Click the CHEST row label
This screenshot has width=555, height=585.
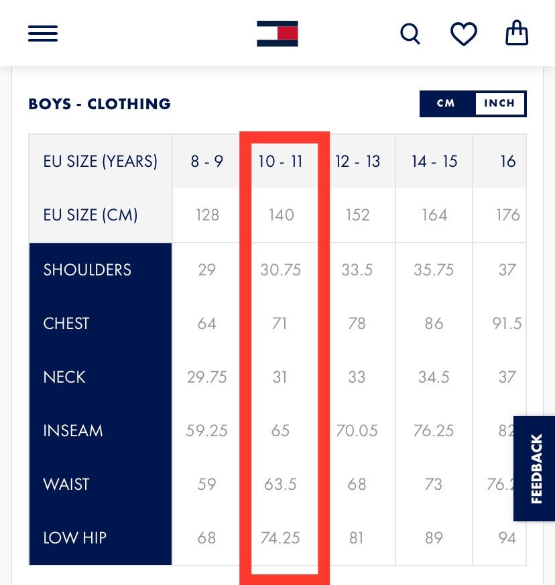click(66, 324)
